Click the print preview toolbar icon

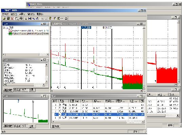(17, 18)
